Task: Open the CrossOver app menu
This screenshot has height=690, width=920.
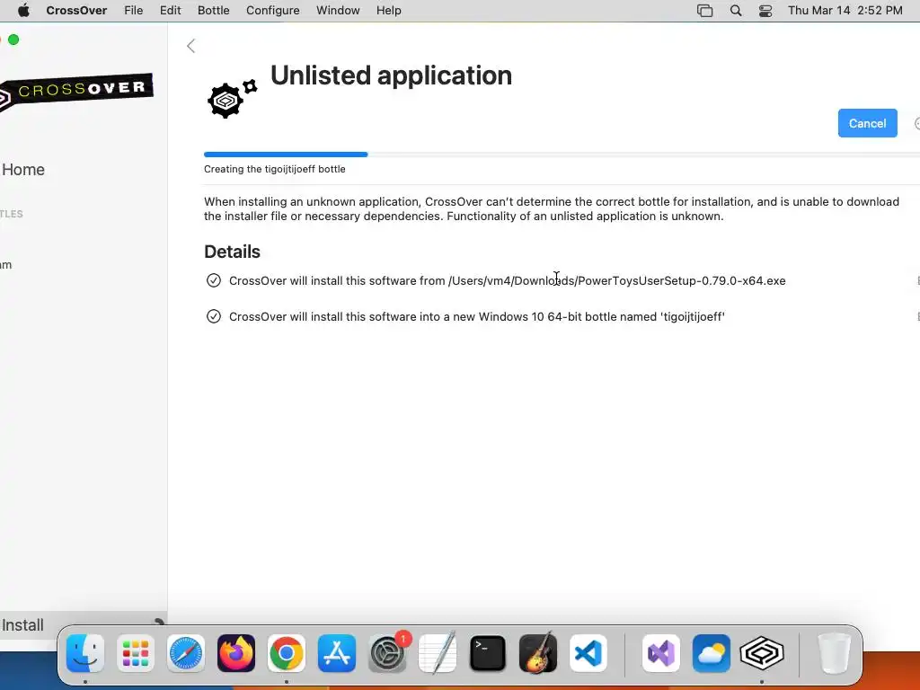Action: [x=76, y=11]
